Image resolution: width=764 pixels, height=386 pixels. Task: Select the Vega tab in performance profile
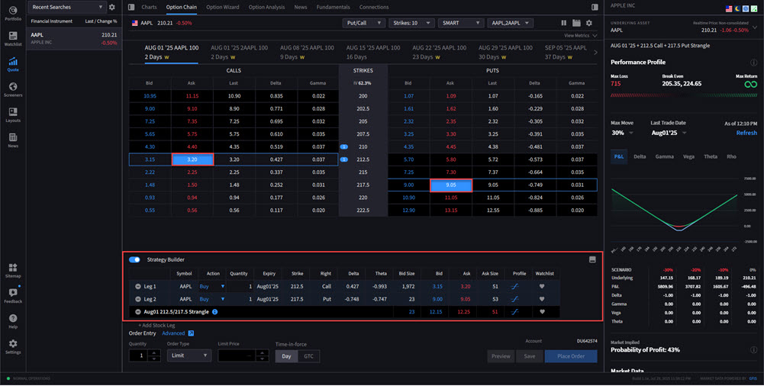[x=688, y=156]
